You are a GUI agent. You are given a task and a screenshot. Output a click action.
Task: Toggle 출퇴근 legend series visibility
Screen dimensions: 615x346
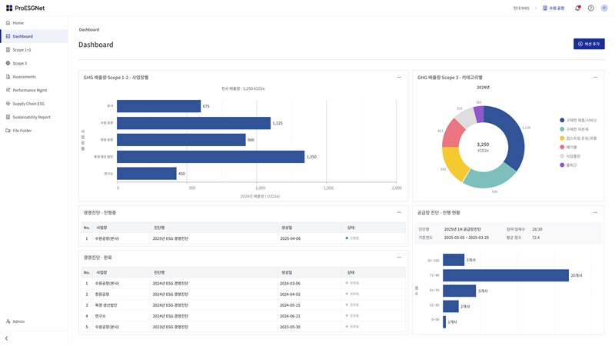(x=571, y=165)
